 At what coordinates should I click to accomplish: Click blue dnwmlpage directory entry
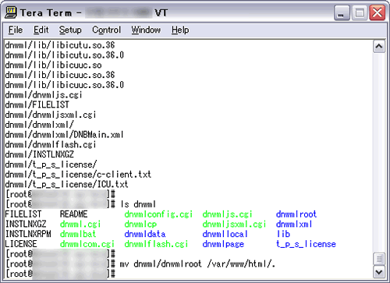pos(223,244)
